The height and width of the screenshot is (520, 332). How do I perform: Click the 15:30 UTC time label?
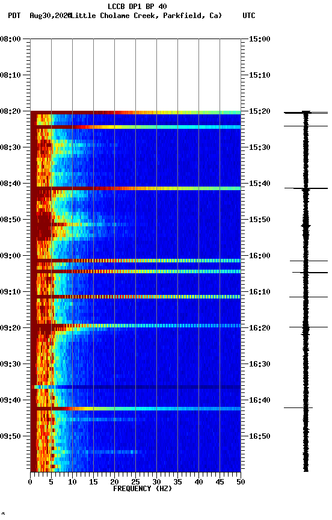[x=259, y=147]
